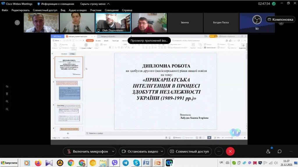The image size is (298, 167).
Task: Open the Аудио и видео menu
Action: pyautogui.click(x=78, y=10)
